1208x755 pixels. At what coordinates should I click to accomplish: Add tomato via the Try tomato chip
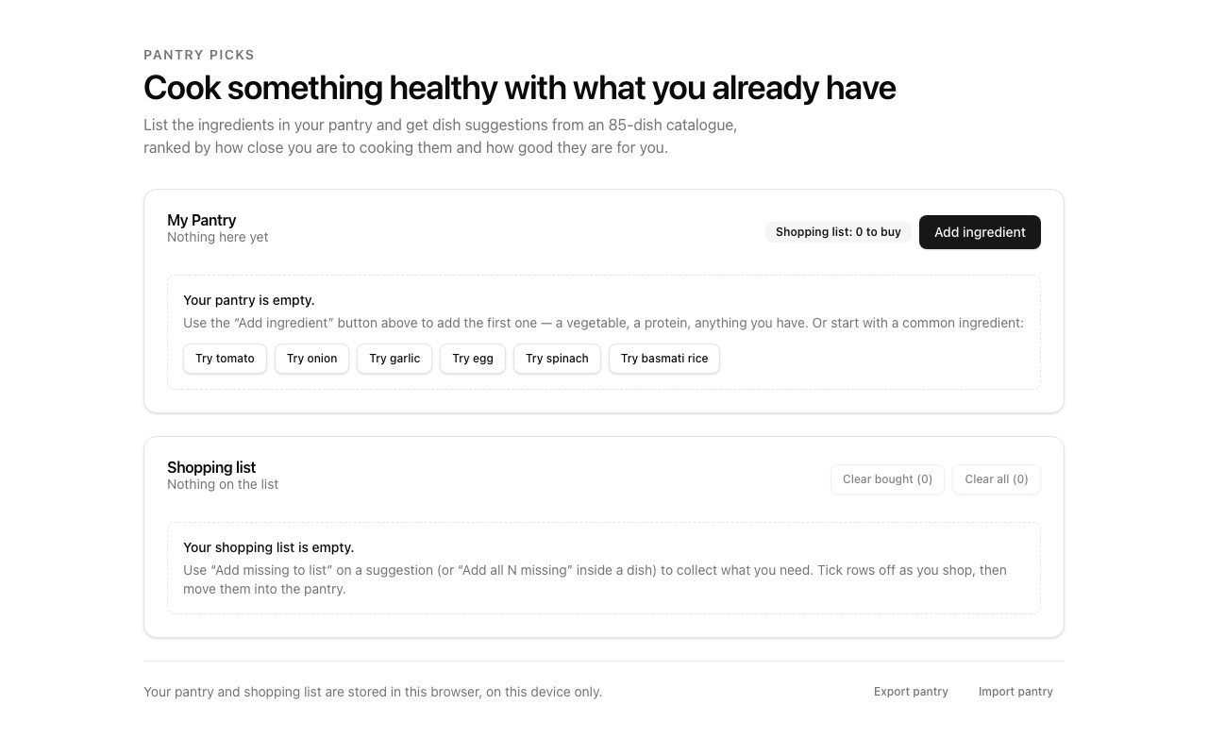[x=225, y=359]
